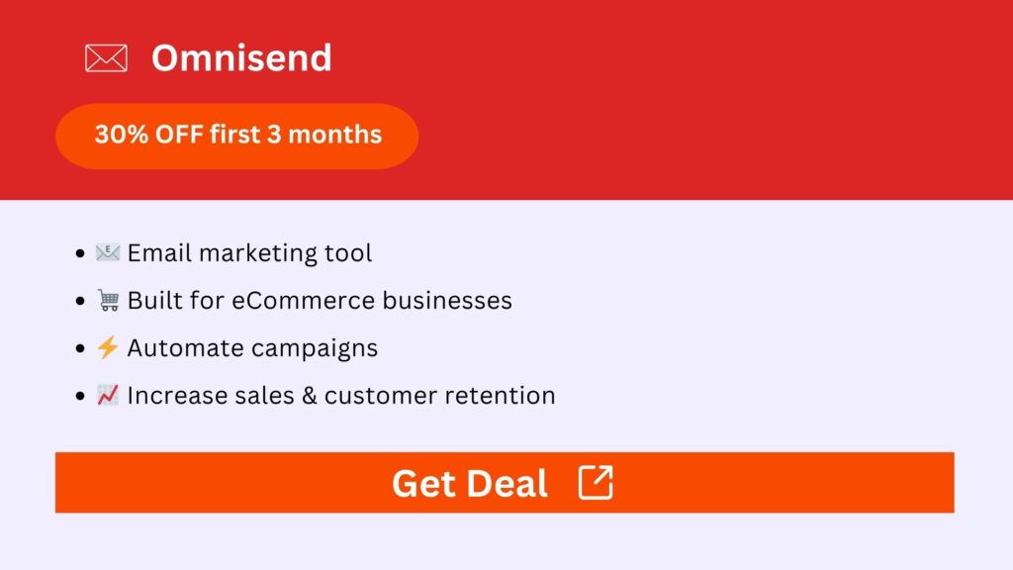This screenshot has height=570, width=1013.
Task: Click the Automate campaigns bullet point
Action: coord(251,347)
